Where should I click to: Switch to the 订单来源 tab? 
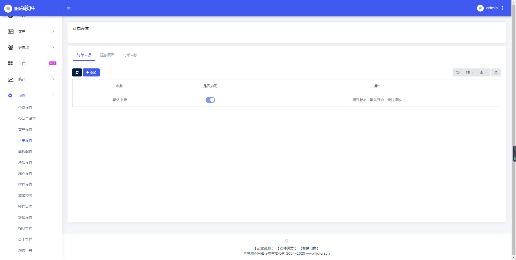pos(84,55)
